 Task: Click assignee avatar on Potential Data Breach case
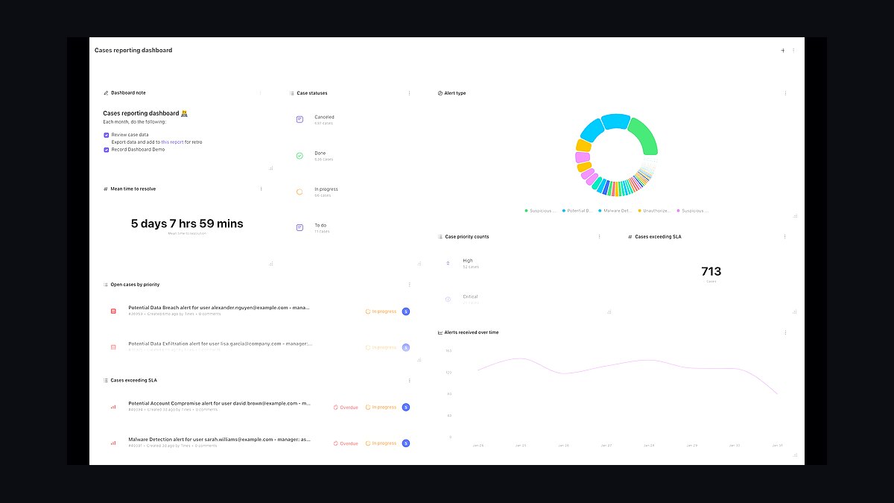click(x=406, y=311)
